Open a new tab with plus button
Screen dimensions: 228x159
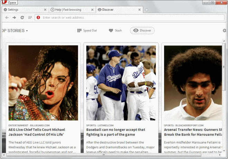click(146, 10)
